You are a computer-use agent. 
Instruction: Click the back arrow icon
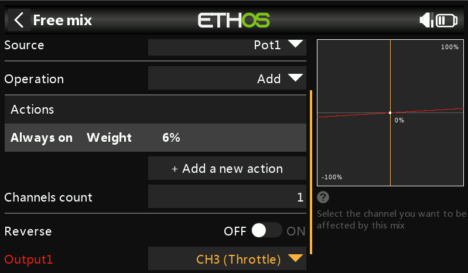(x=19, y=21)
